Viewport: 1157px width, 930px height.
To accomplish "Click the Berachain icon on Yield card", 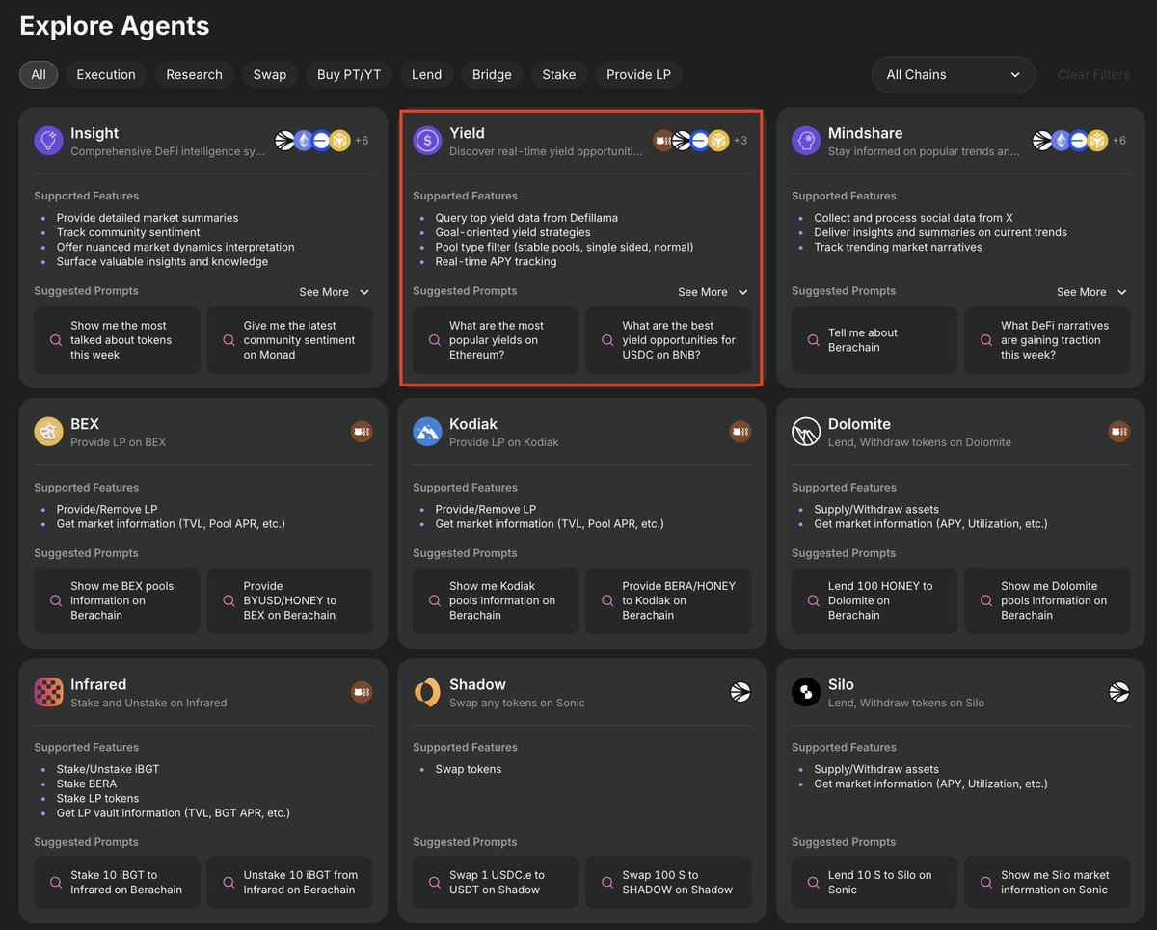I will (x=662, y=141).
